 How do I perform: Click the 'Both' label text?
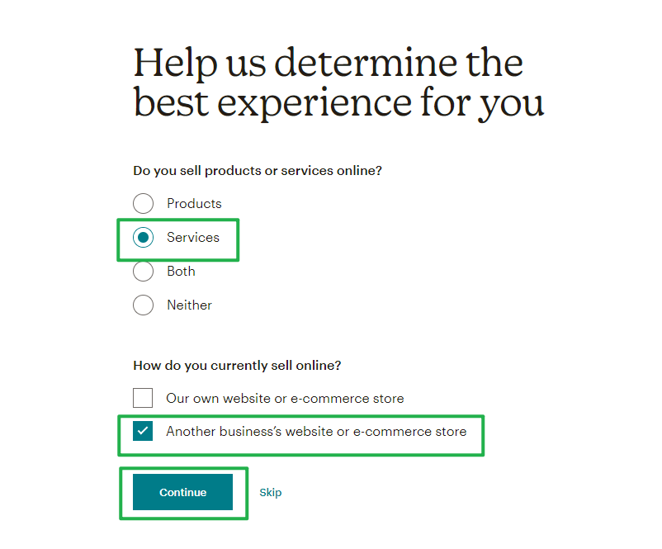[181, 271]
